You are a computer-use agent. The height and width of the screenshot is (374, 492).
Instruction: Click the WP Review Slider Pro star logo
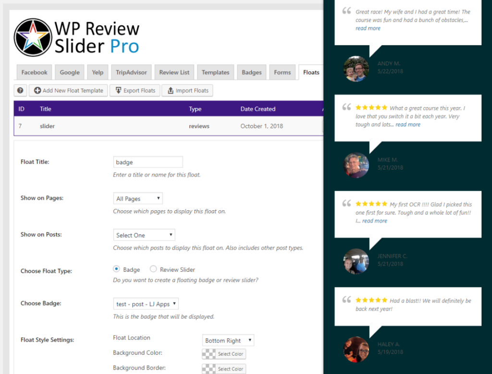(x=33, y=37)
